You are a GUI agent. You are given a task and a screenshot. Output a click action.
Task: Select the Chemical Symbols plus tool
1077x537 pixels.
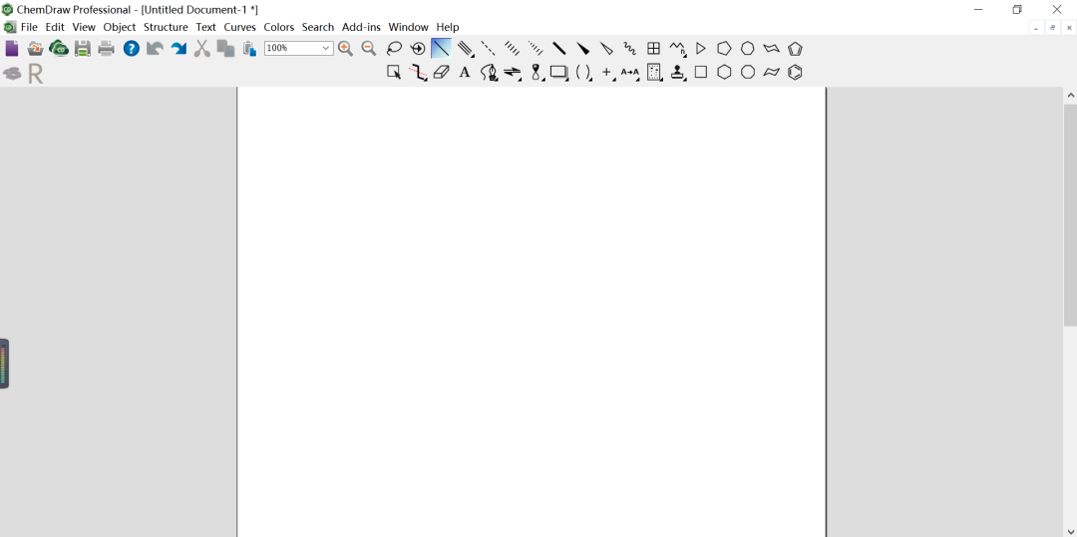coord(607,72)
